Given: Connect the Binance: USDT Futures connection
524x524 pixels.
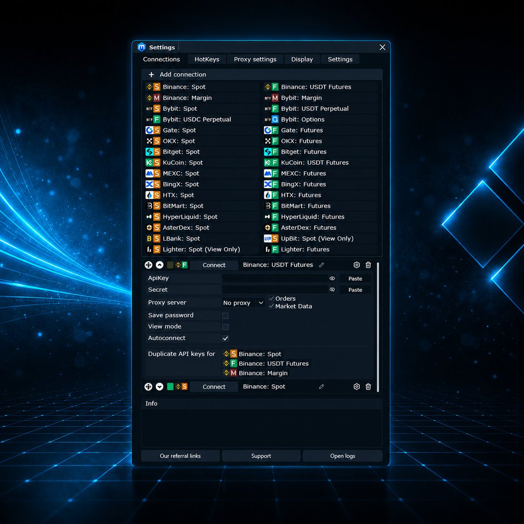Looking at the screenshot, I should point(214,265).
